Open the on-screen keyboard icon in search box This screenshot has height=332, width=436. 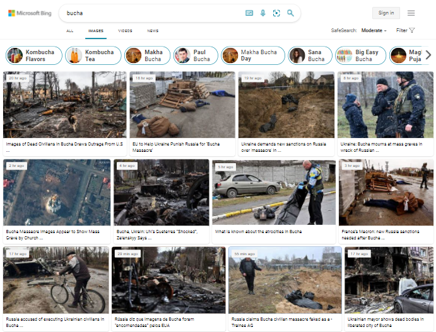[x=249, y=13]
